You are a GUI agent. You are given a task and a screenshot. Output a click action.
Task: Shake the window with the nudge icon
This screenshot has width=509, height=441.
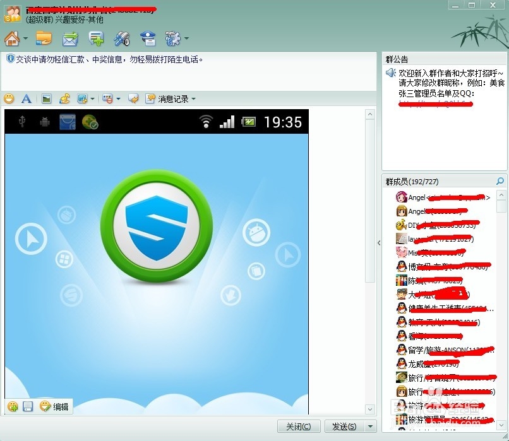133,99
